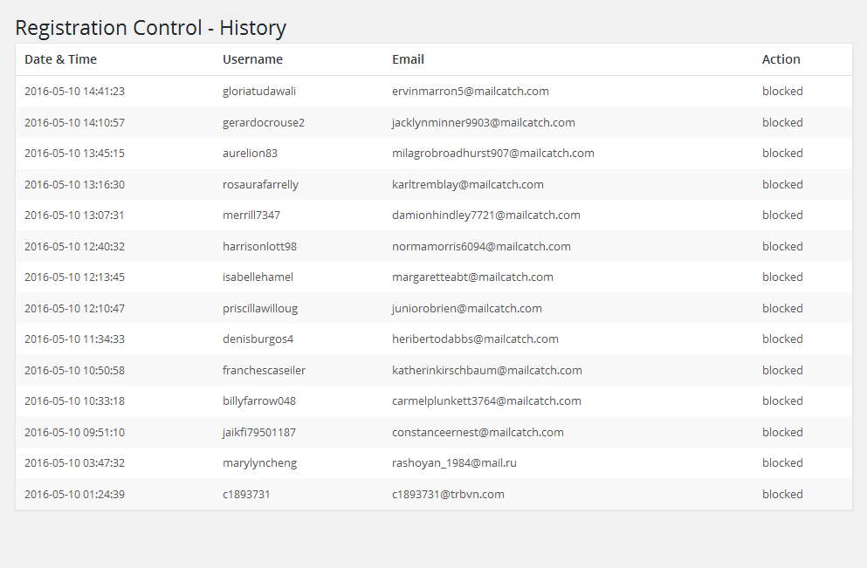Select the billyfarrow048 username
The image size is (867, 568).
(259, 400)
